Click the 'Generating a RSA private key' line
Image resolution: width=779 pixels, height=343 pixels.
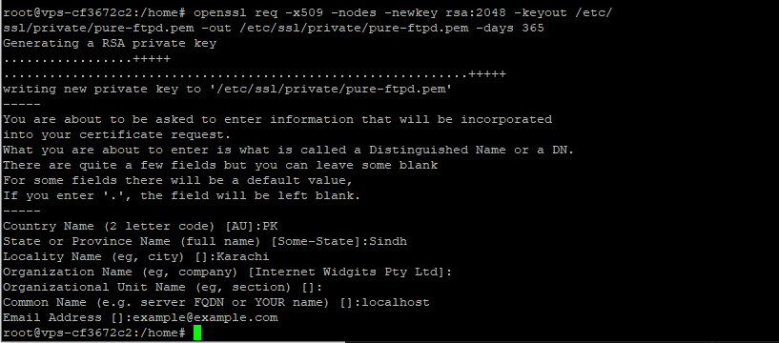(110, 44)
